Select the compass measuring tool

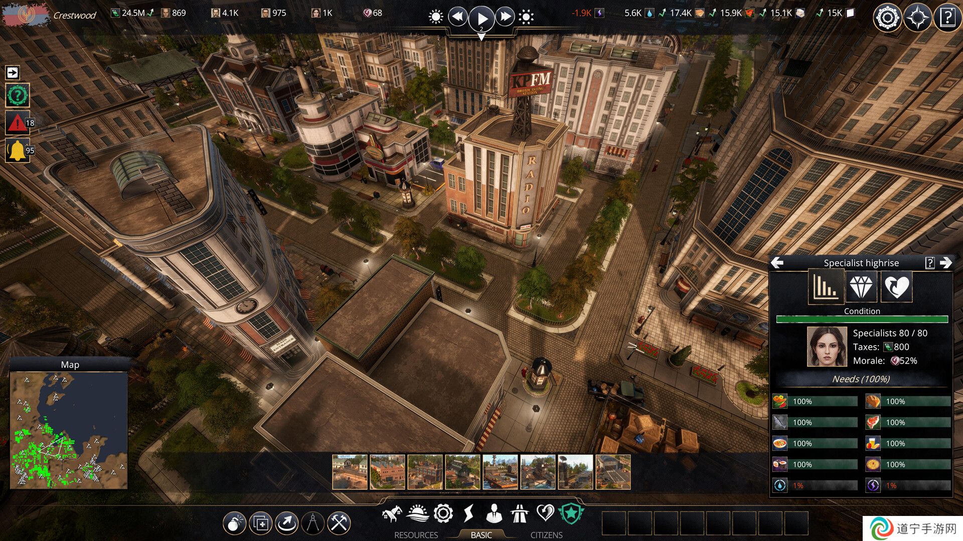312,523
